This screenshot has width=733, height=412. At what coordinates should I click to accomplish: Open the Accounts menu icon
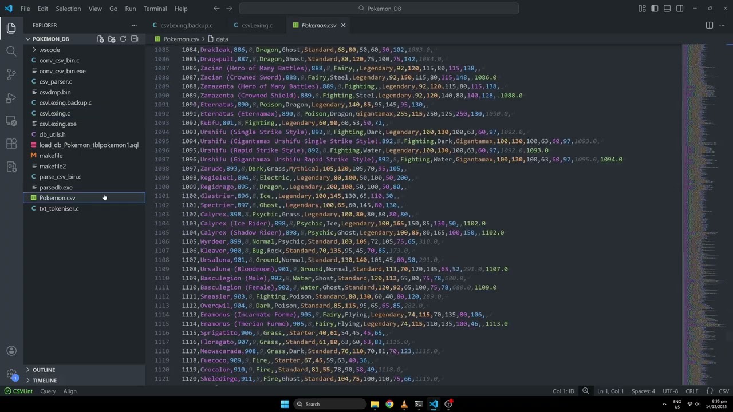11,351
